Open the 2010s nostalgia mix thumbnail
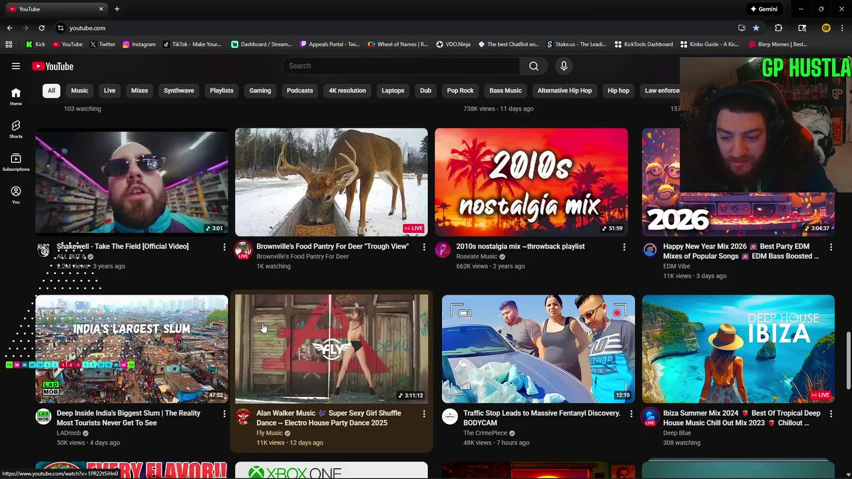Screen dimensions: 852x479 point(531,182)
